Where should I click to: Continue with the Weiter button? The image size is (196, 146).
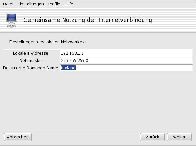pyautogui.click(x=179, y=137)
